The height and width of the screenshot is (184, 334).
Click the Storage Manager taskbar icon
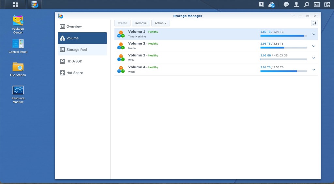click(x=35, y=5)
